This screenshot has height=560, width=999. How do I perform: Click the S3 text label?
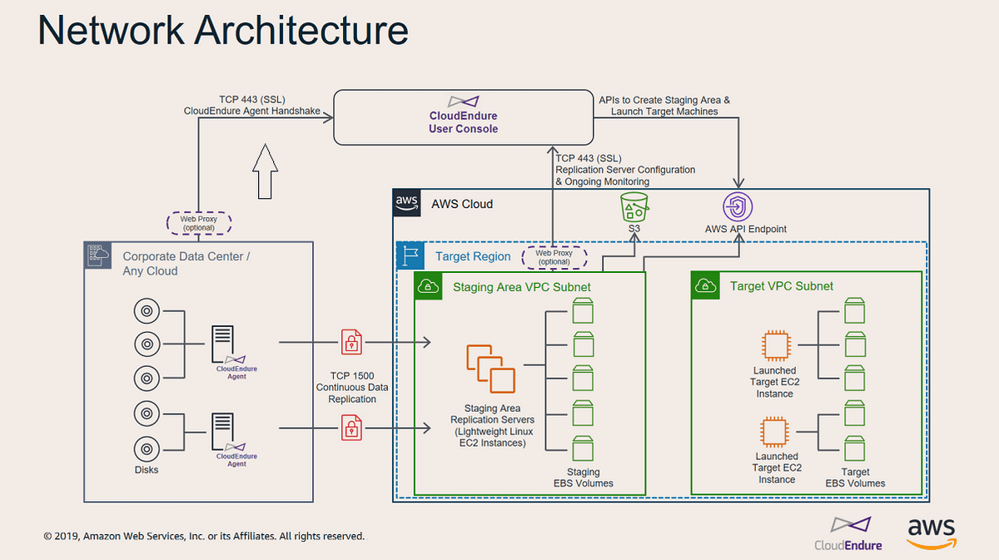(x=633, y=229)
